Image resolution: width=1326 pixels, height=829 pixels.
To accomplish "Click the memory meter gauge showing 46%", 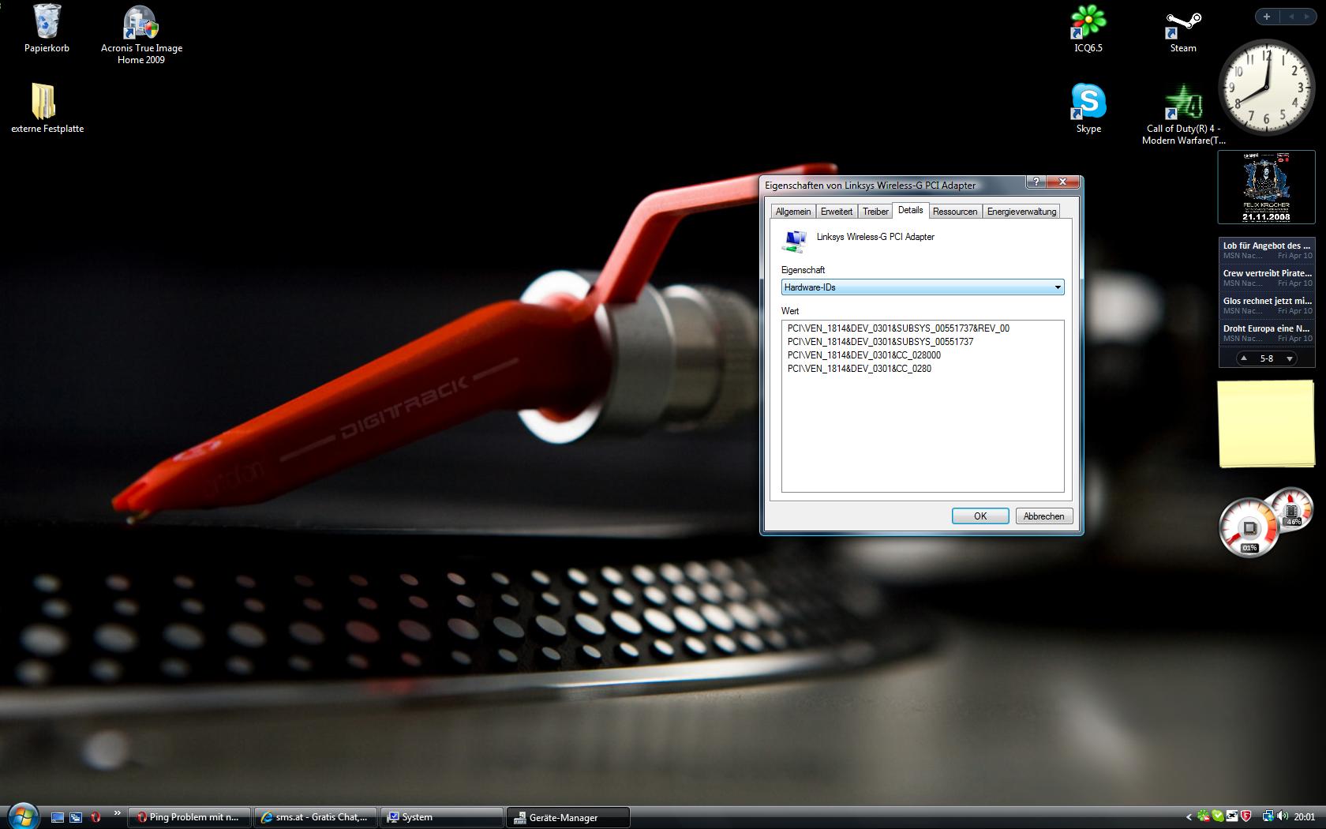I will pos(1291,509).
